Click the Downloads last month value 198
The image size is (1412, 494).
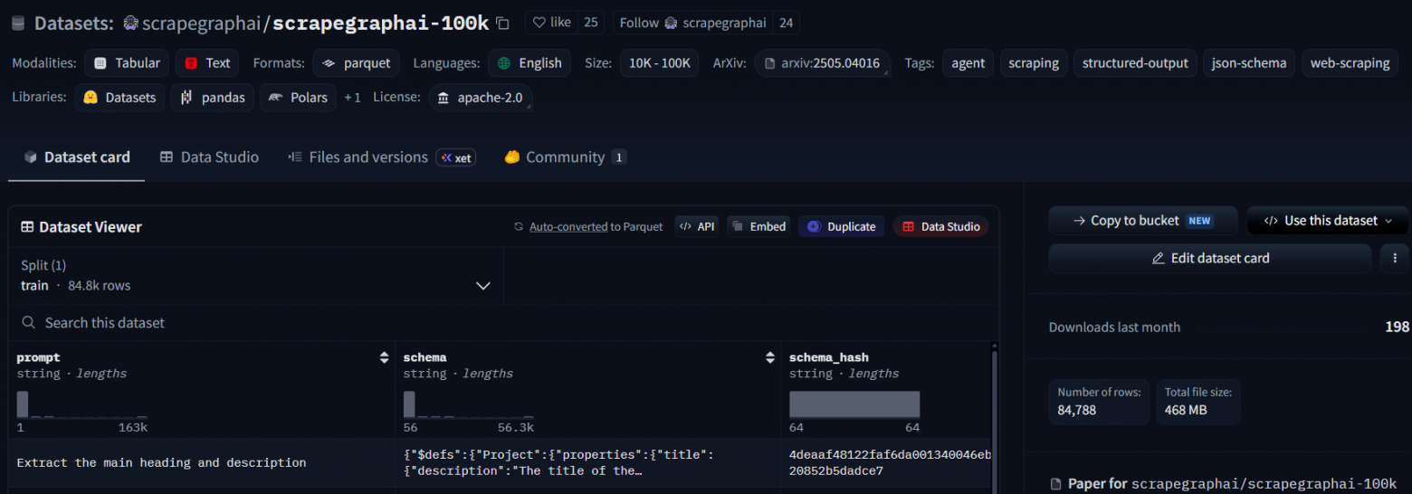(1397, 327)
